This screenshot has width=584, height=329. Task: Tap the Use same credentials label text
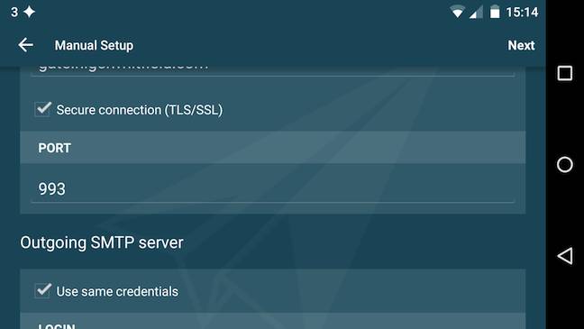[x=117, y=291]
